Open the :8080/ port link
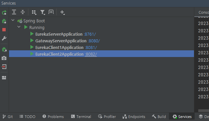The width and height of the screenshot is (209, 121). click(x=94, y=41)
